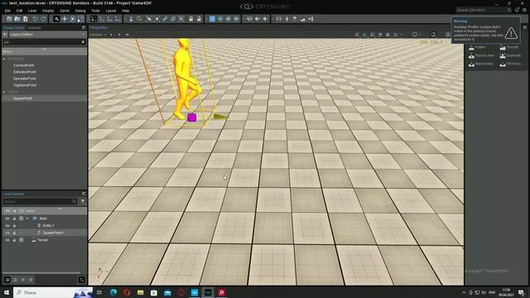Click the highlighted blue toolbar button
The height and width of the screenshot is (298, 530).
(212, 19)
